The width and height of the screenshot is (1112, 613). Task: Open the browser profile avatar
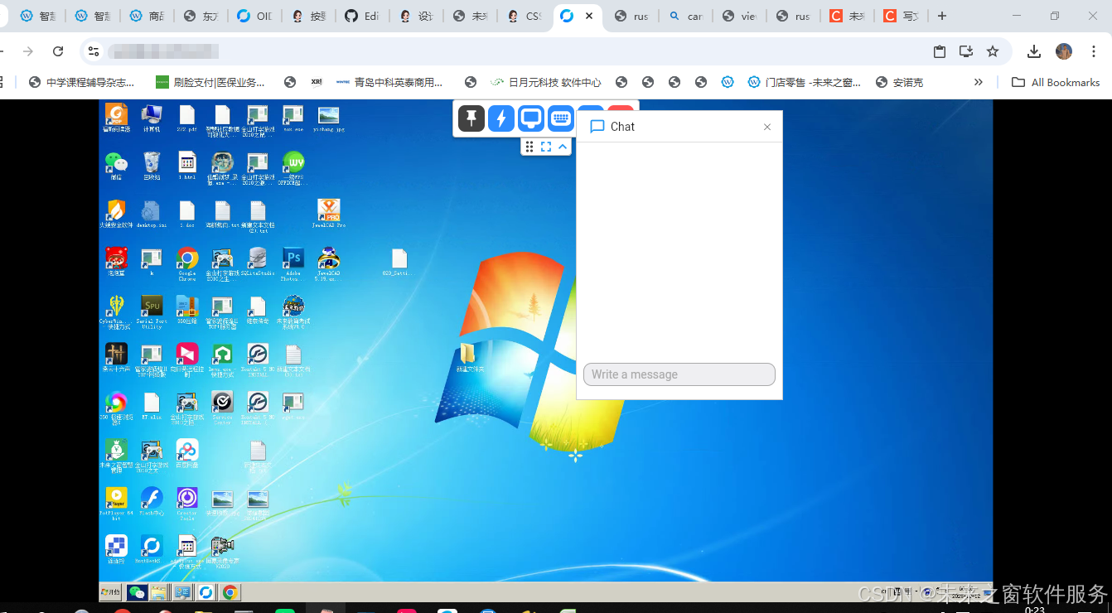[1064, 51]
